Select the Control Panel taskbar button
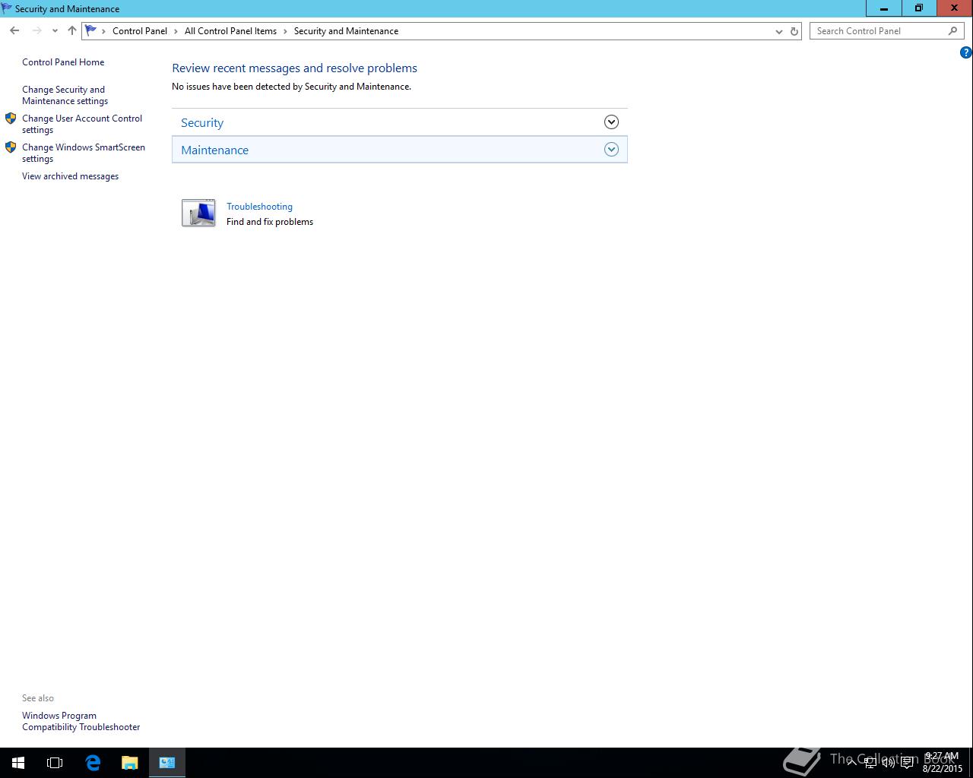Image resolution: width=973 pixels, height=778 pixels. point(167,763)
